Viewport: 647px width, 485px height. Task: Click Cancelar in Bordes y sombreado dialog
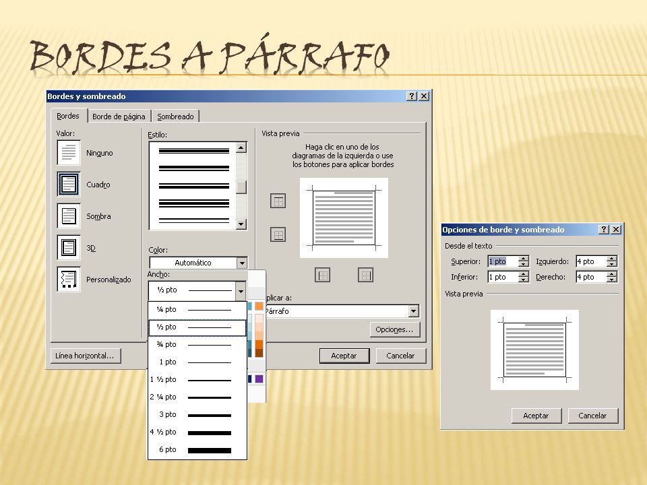[x=400, y=356]
